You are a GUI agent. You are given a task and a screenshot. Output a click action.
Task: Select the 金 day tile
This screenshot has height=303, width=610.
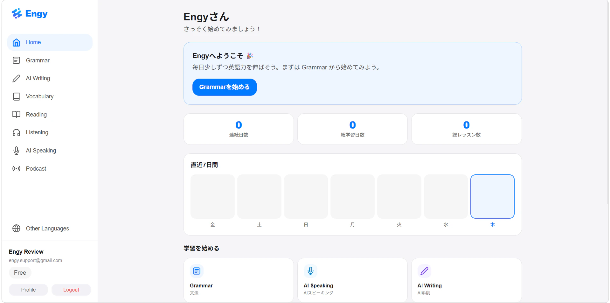click(212, 196)
